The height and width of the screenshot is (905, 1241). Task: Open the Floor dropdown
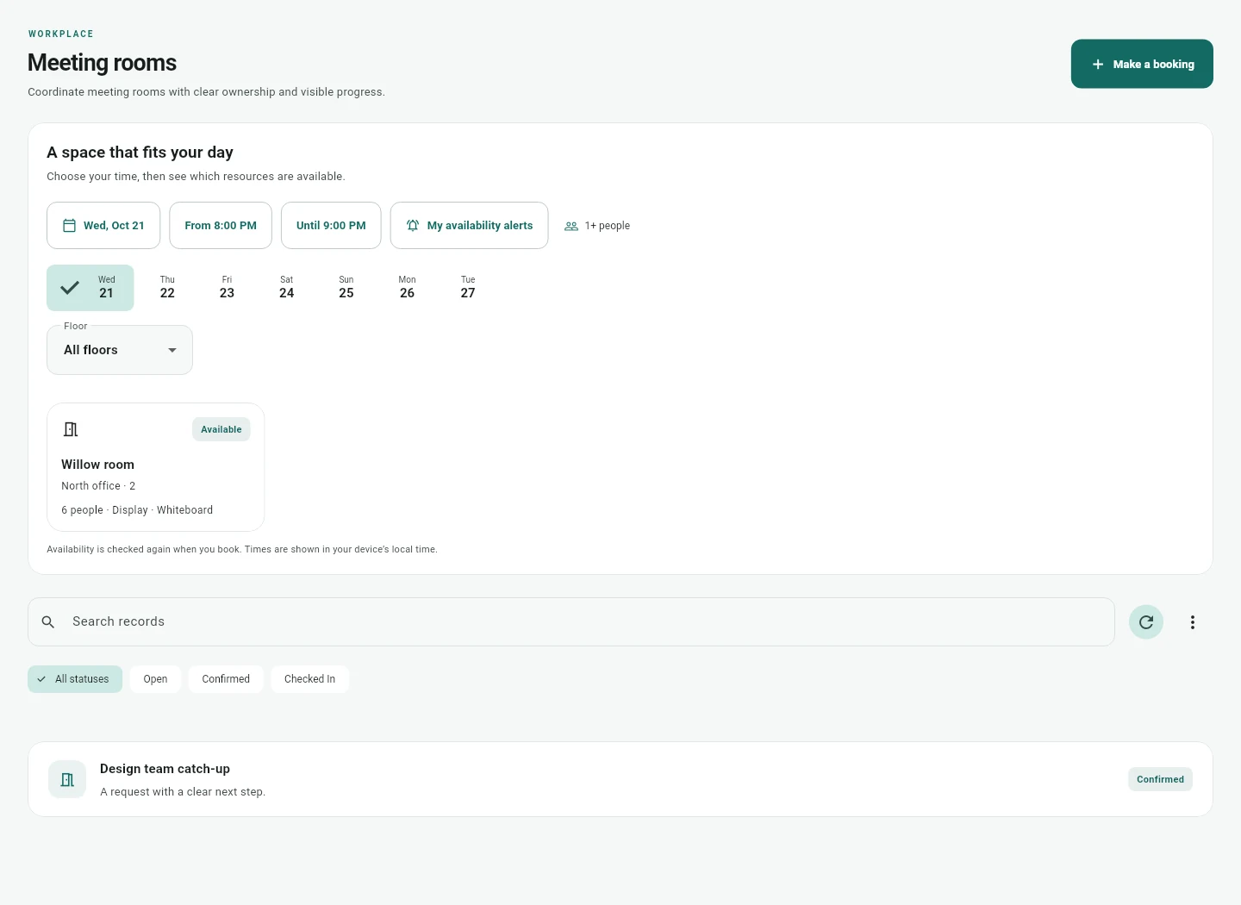pos(120,350)
